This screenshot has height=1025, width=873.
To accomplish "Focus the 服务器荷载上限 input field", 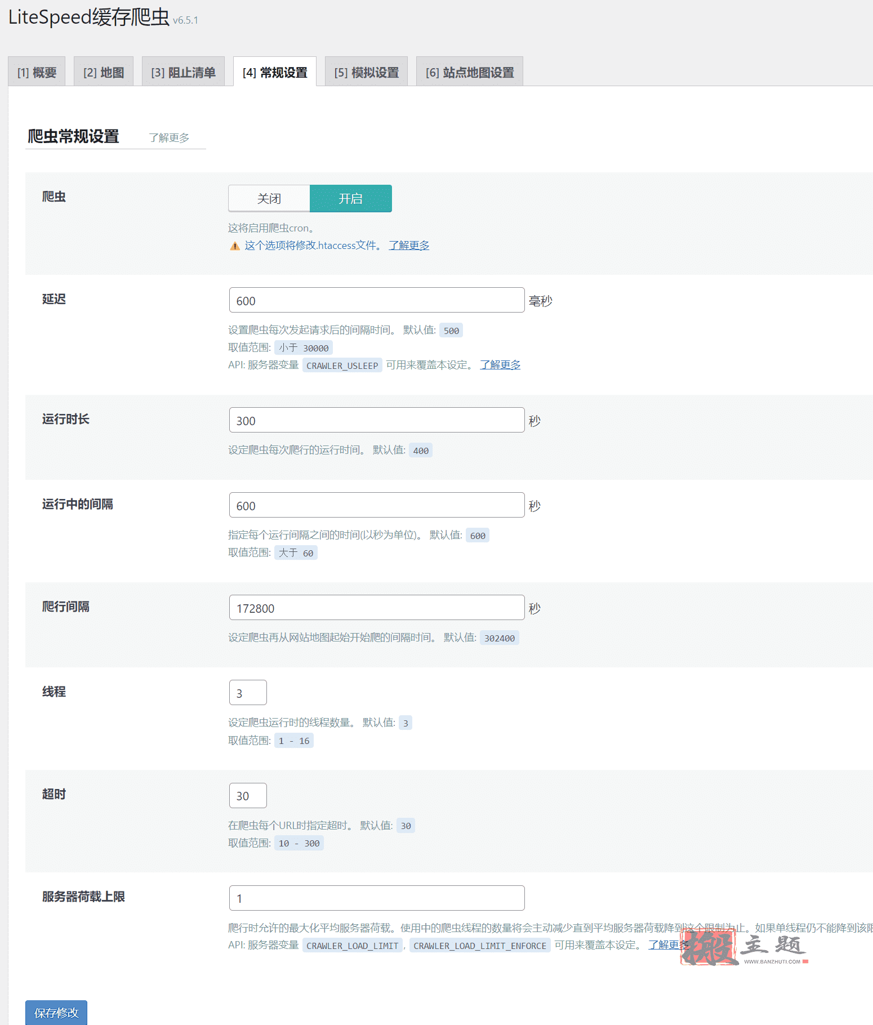I will point(377,898).
